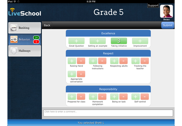Submit the behavior points

click(167, 25)
